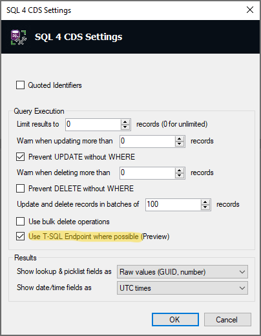261x336 pixels.
Task: Enable the Quoted Identifiers checkbox
Action: (20, 85)
